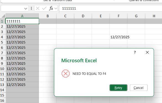Select column A header

pyautogui.click(x=22, y=16)
